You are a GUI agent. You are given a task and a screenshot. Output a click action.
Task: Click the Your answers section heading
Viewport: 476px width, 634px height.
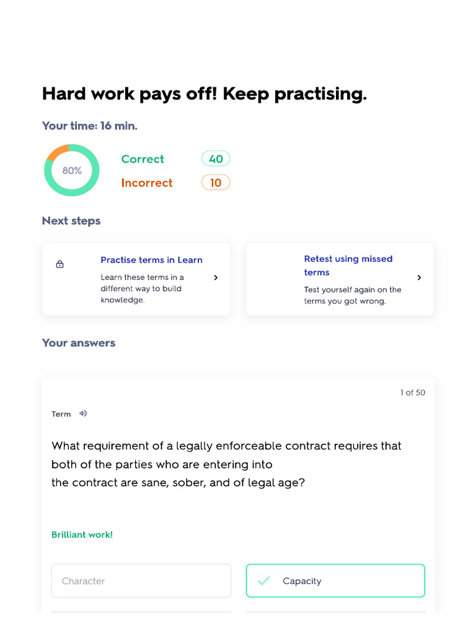click(79, 343)
